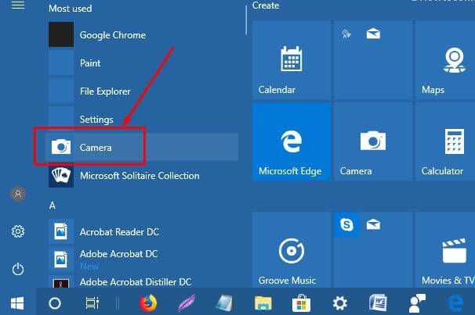Launch Camera from Most used list
The image size is (475, 315).
click(x=143, y=147)
